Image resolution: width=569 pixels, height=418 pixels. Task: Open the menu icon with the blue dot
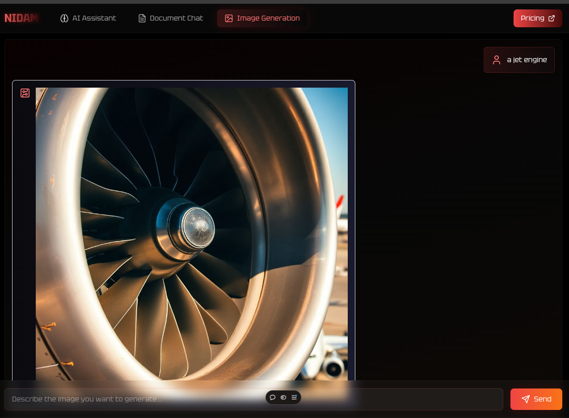click(x=294, y=397)
